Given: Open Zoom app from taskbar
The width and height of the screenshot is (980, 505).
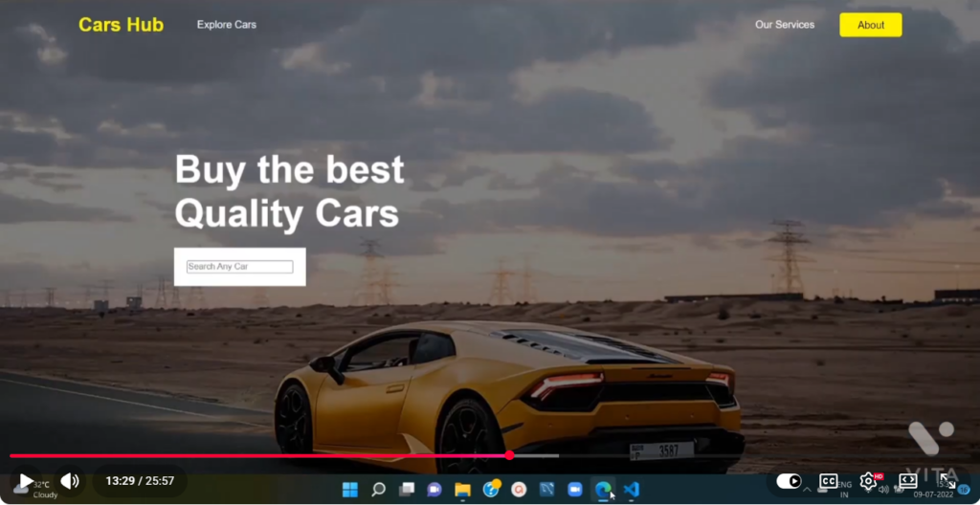Looking at the screenshot, I should (574, 490).
